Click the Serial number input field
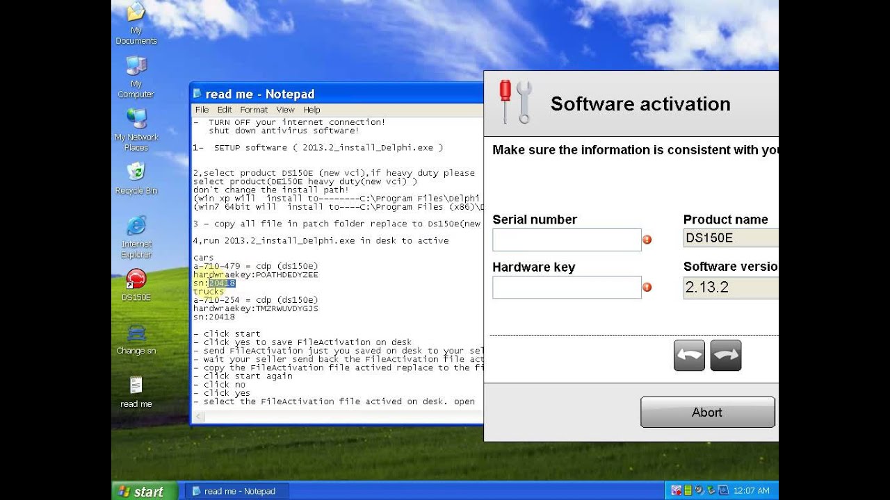890x500 pixels. [x=567, y=240]
